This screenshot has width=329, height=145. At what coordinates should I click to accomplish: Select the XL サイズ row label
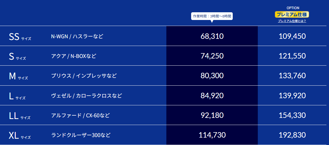[20, 136]
